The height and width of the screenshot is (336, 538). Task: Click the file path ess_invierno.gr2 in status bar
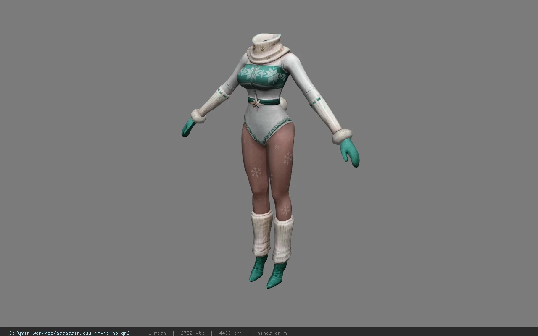tap(69, 333)
